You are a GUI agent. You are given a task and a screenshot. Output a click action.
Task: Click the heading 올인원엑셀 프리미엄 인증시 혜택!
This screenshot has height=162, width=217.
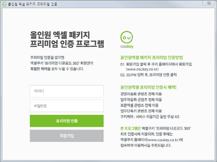[148, 87]
